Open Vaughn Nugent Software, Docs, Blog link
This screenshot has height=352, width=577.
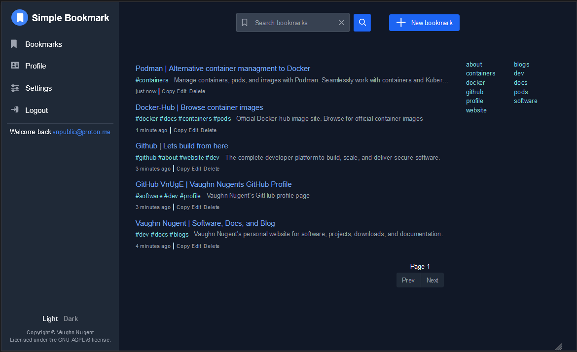(x=205, y=223)
